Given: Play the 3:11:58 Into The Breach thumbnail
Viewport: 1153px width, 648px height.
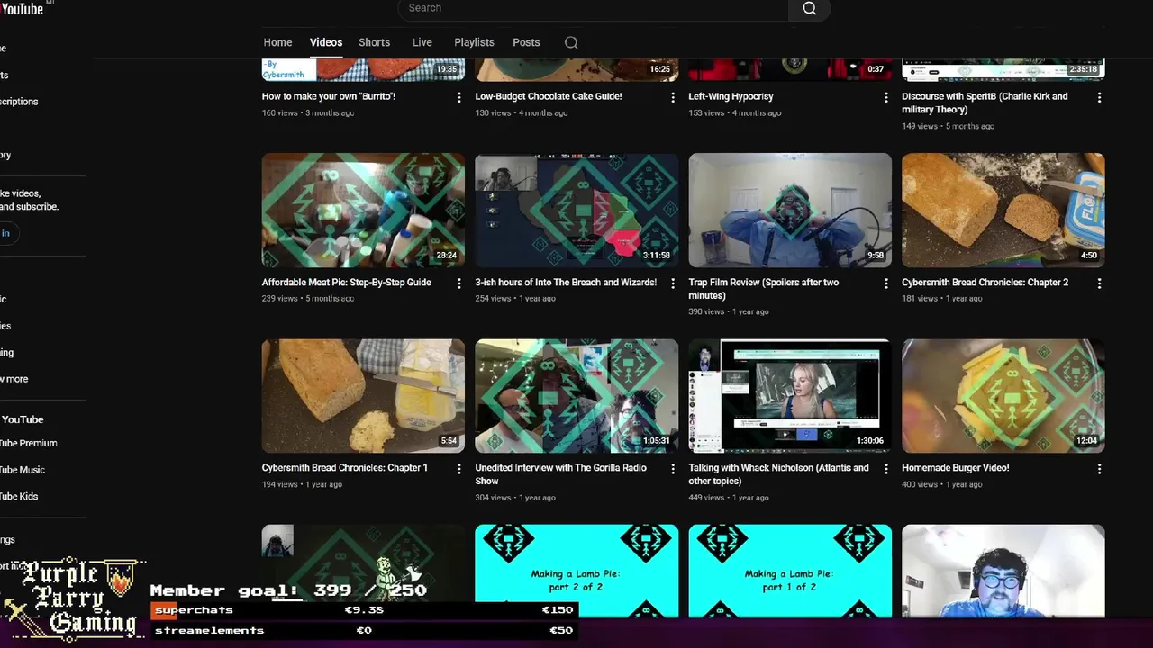Looking at the screenshot, I should (x=576, y=210).
